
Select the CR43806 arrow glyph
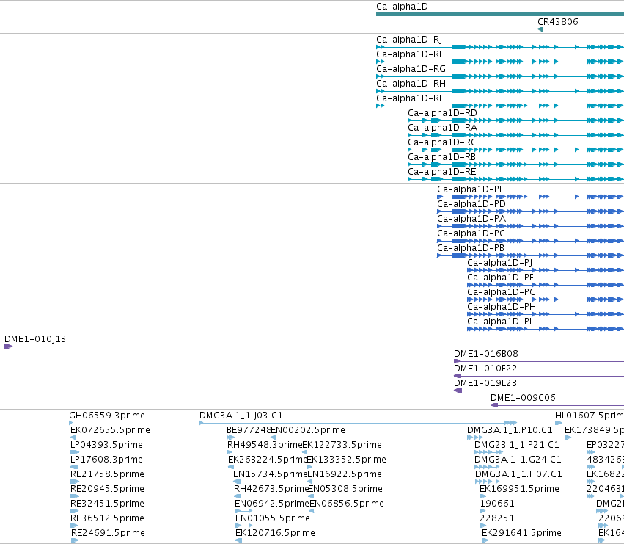point(540,29)
